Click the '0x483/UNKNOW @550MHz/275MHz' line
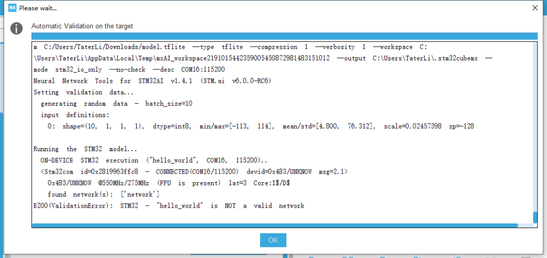Image resolution: width=547 pixels, height=258 pixels. pyautogui.click(x=169, y=183)
